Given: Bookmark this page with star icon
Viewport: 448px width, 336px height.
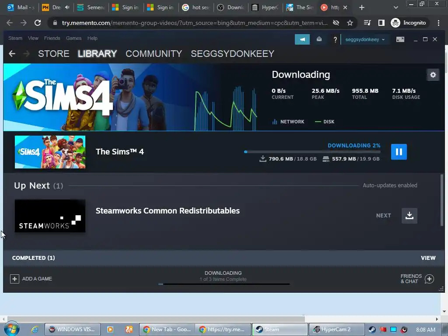Looking at the screenshot, I should 350,23.
